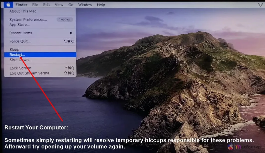265x153 pixels.
Task: Choose Force Quit from the Apple menu
Action: click(40, 41)
